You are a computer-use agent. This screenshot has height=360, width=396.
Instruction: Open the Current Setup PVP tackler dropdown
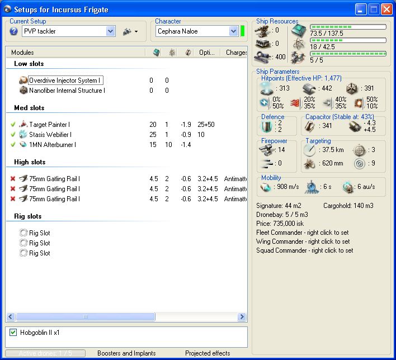(x=69, y=31)
